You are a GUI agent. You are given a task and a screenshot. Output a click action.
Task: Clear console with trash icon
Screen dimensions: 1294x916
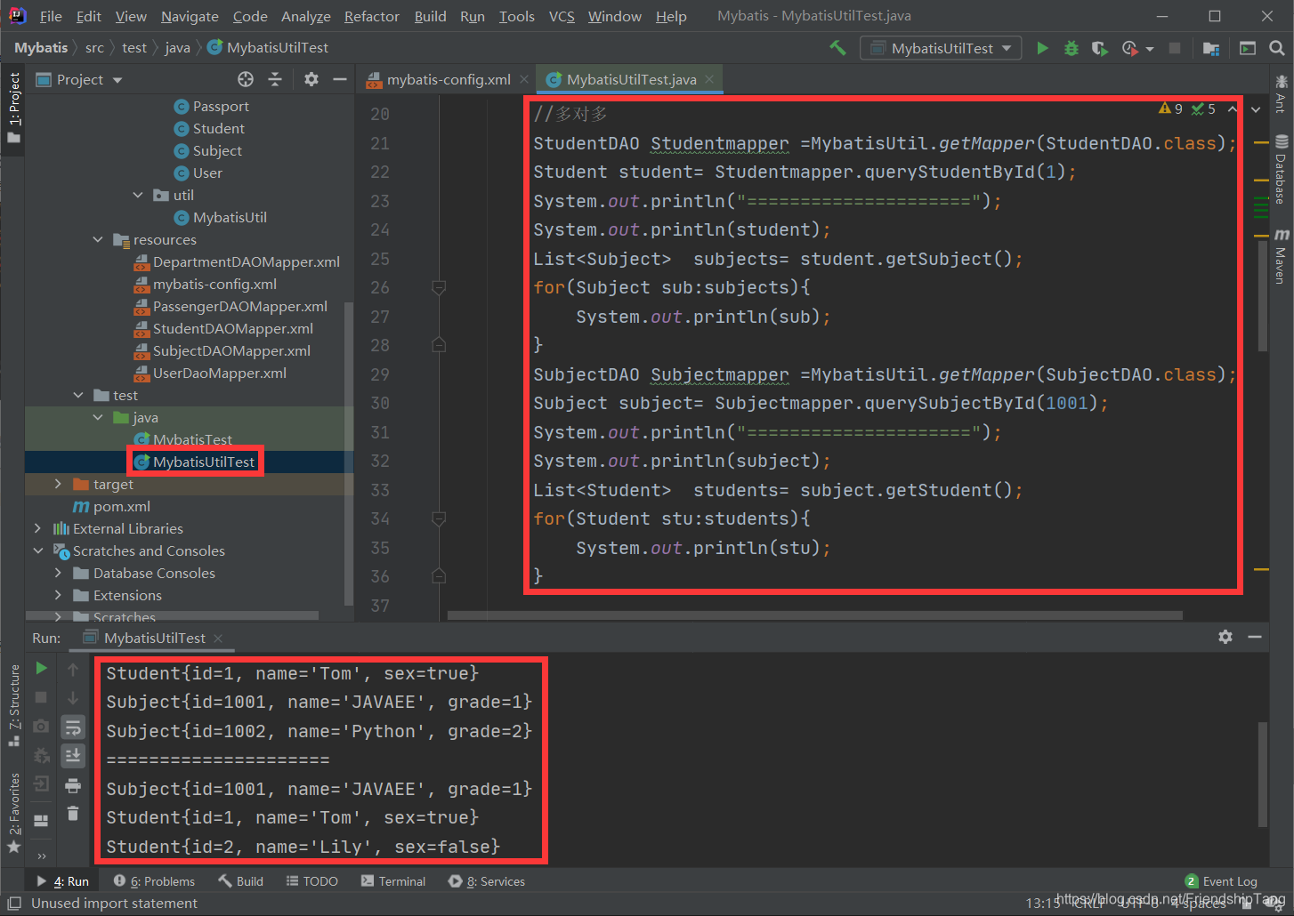point(73,813)
